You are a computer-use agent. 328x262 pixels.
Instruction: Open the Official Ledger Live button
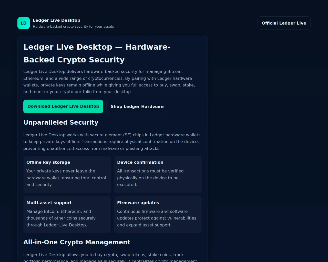click(x=284, y=23)
